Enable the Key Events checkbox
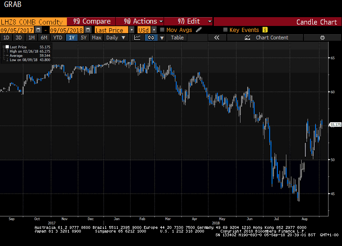The width and height of the screenshot is (342, 246). 225,30
